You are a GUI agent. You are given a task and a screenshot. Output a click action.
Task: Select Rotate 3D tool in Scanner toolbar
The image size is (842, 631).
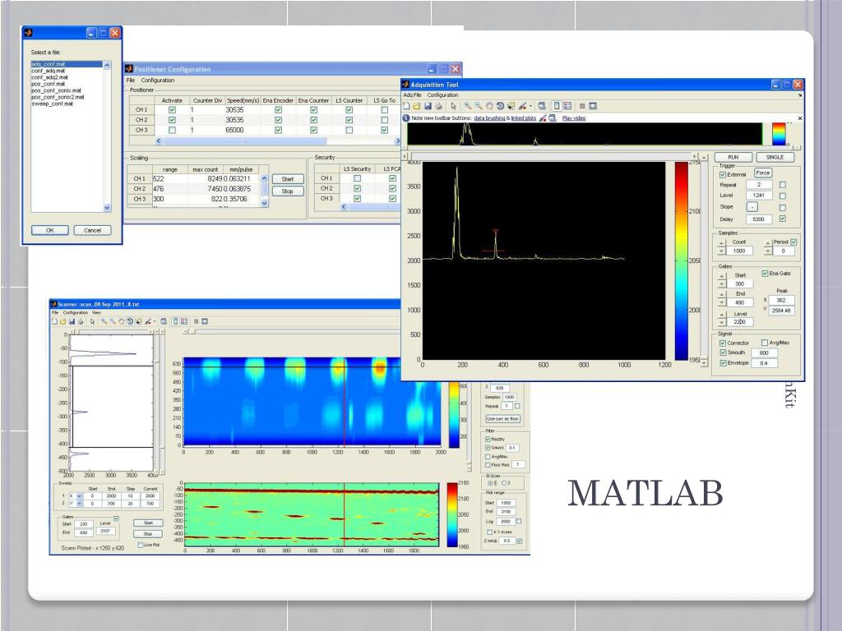tap(130, 321)
